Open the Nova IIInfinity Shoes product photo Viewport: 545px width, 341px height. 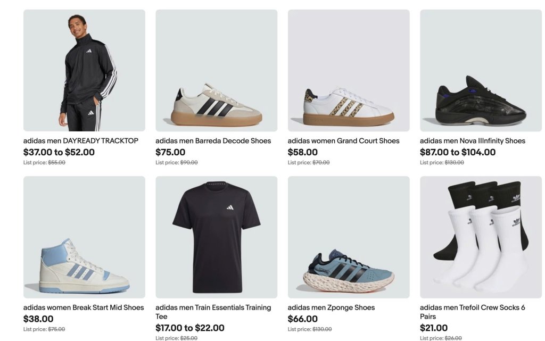click(x=481, y=71)
